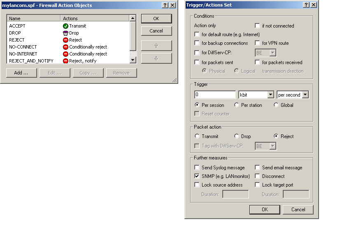Image resolution: width=342 pixels, height=233 pixels.
Task: Click the trigger value input field
Action: [x=215, y=95]
